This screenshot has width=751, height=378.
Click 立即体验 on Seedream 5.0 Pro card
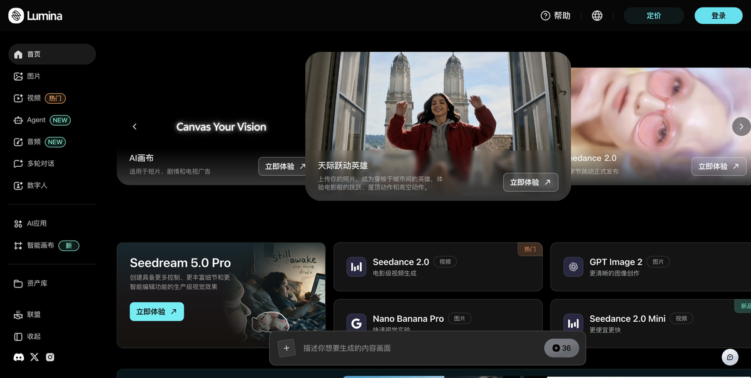(x=156, y=311)
